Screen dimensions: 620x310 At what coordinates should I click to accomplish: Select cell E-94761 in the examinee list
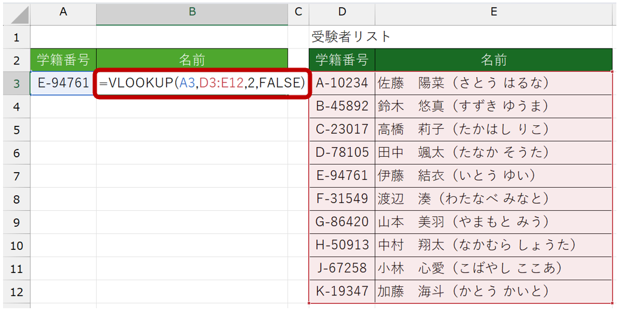(342, 176)
